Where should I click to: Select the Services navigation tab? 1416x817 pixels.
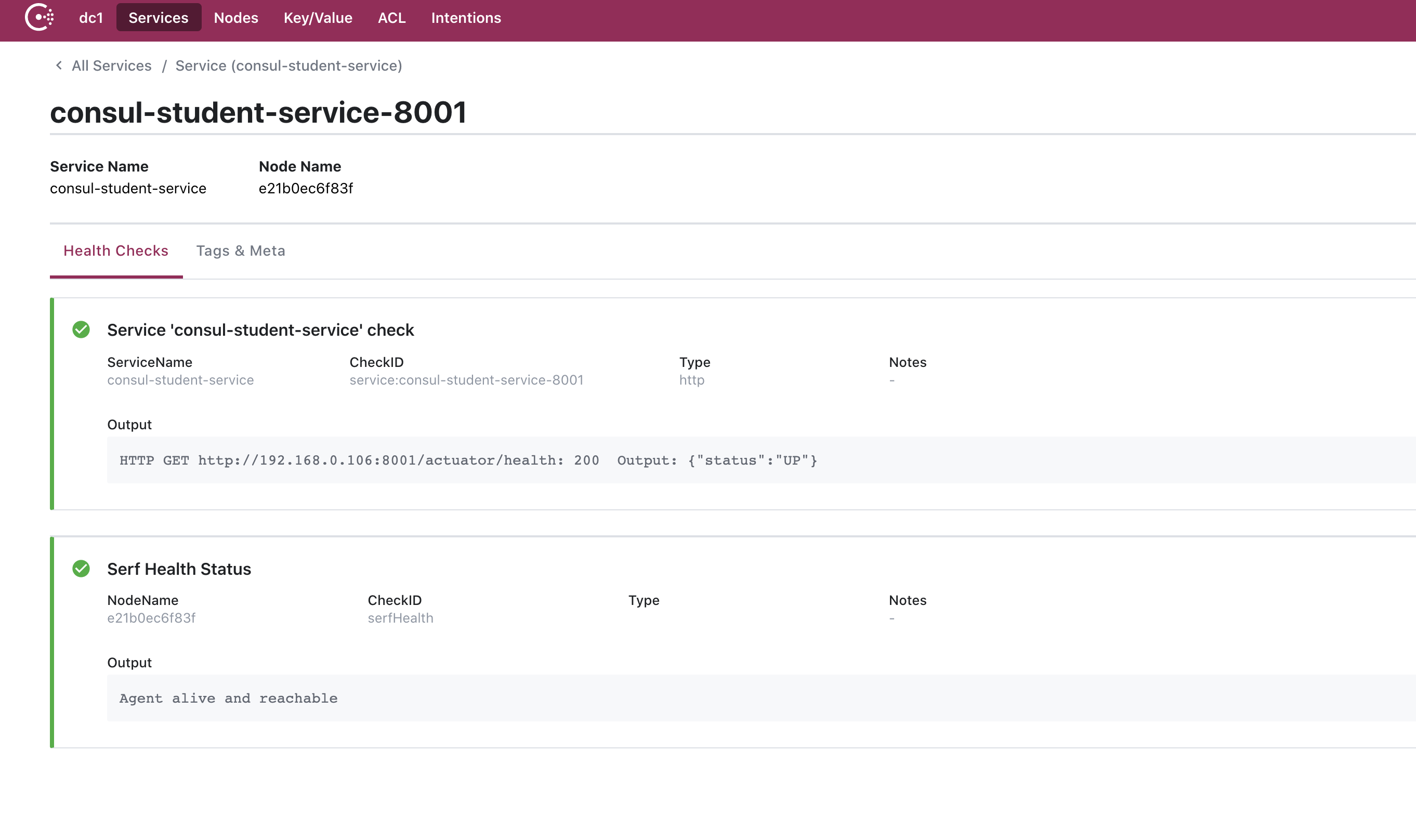pos(159,18)
